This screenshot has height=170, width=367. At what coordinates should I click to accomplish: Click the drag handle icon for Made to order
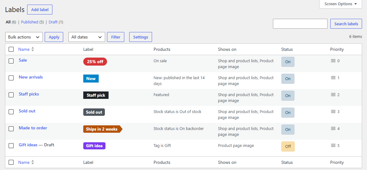pyautogui.click(x=333, y=129)
